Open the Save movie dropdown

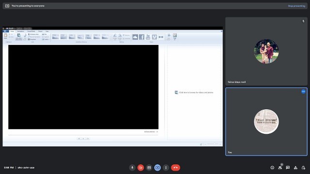pos(169,37)
